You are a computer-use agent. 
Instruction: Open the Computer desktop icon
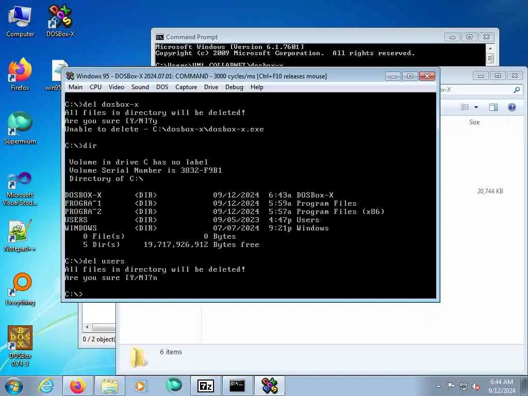(20, 21)
